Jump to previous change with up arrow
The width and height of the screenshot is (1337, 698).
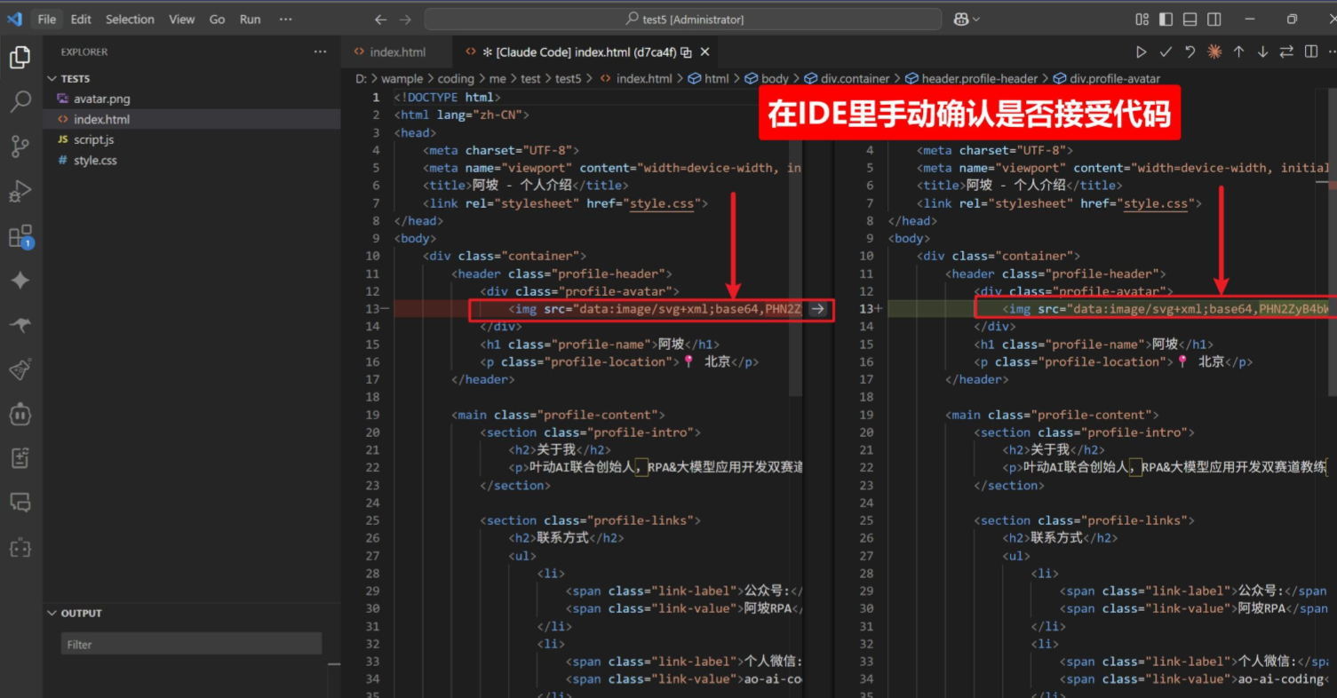pyautogui.click(x=1238, y=52)
